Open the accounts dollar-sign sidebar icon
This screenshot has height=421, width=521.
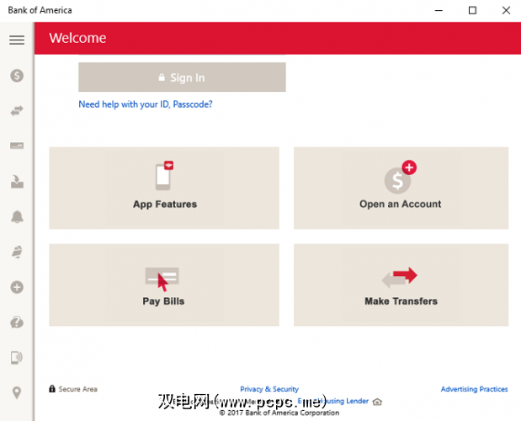point(17,76)
